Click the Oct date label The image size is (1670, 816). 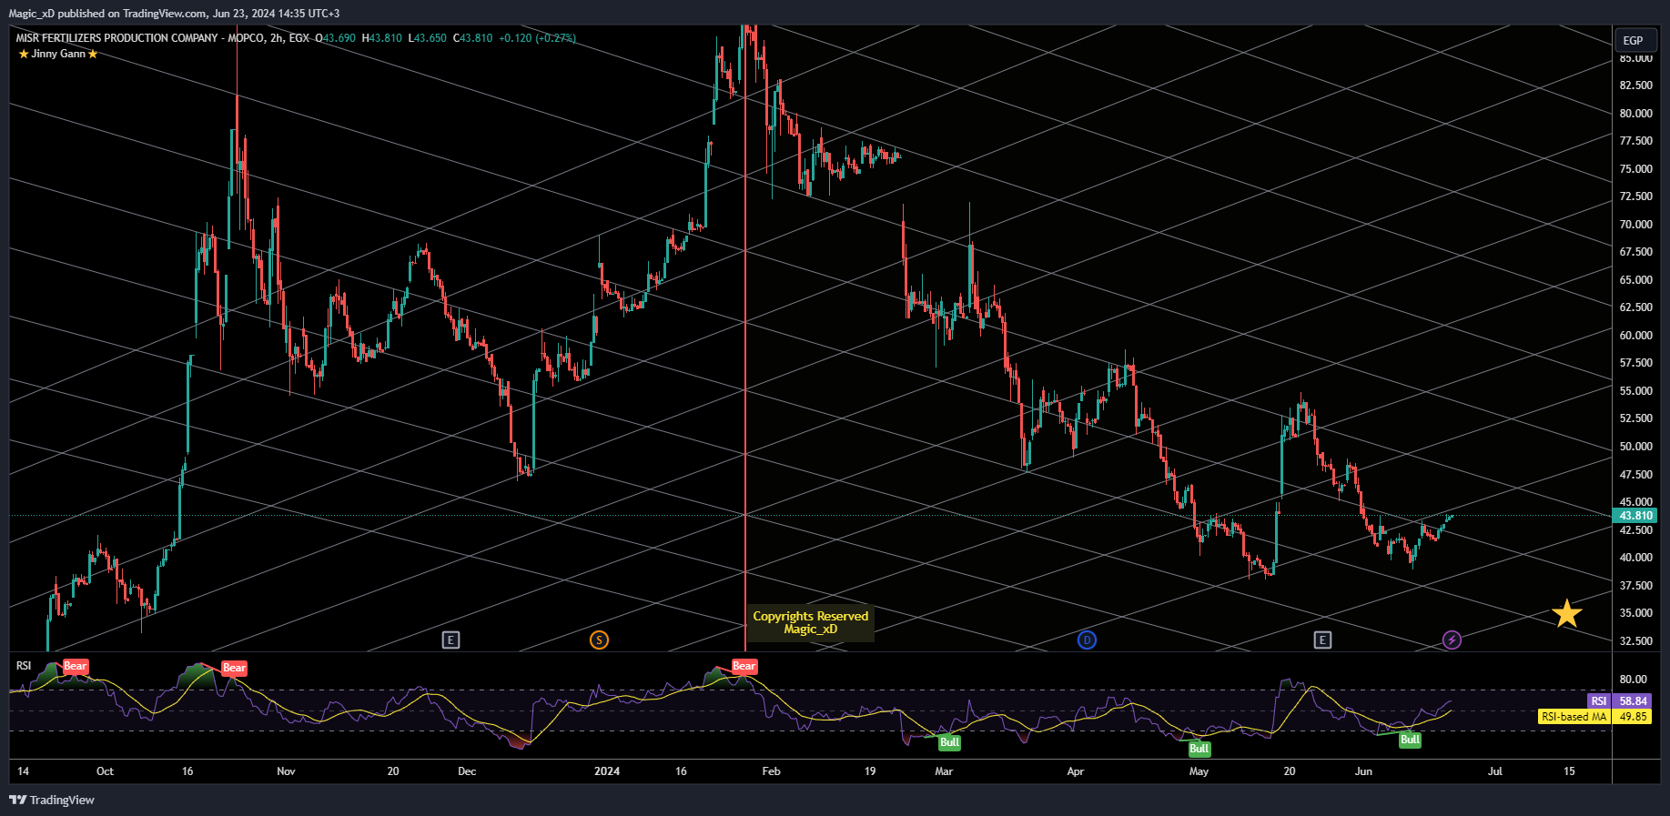click(106, 771)
